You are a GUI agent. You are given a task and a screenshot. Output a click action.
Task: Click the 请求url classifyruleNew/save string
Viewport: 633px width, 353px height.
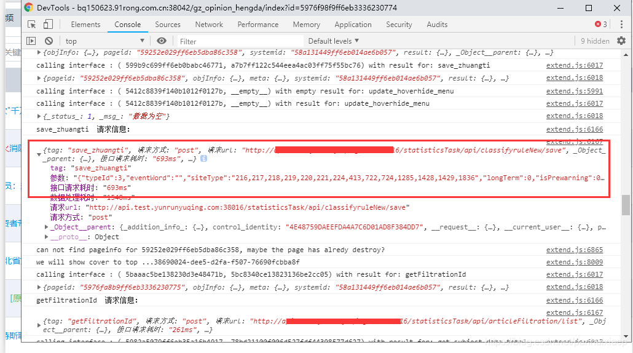tap(248, 207)
